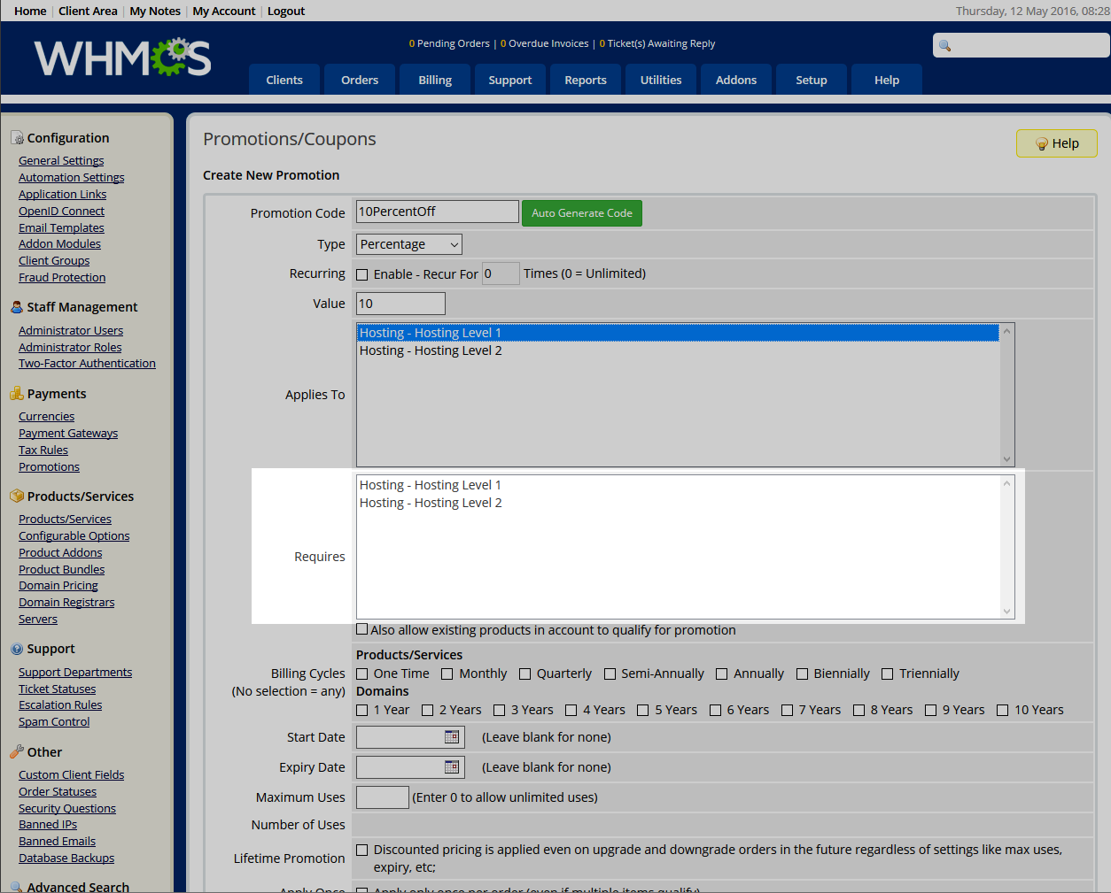Click the Start Date calendar icon

coord(452,737)
